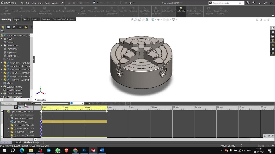Image resolution: width=275 pixels, height=154 pixels.
Task: Stop the motion study playback
Action: tap(32, 103)
